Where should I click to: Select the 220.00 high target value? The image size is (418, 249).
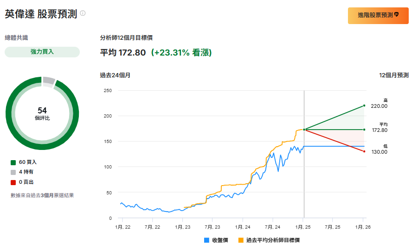[379, 106]
